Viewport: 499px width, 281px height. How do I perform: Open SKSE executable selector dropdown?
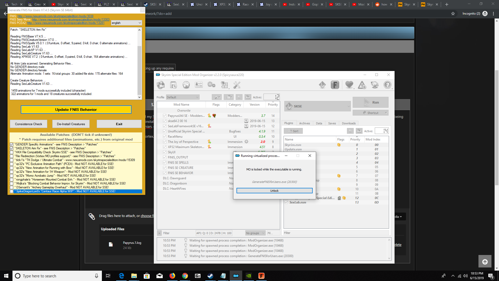317,106
